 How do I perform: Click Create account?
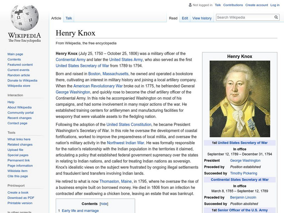tap(256, 5)
